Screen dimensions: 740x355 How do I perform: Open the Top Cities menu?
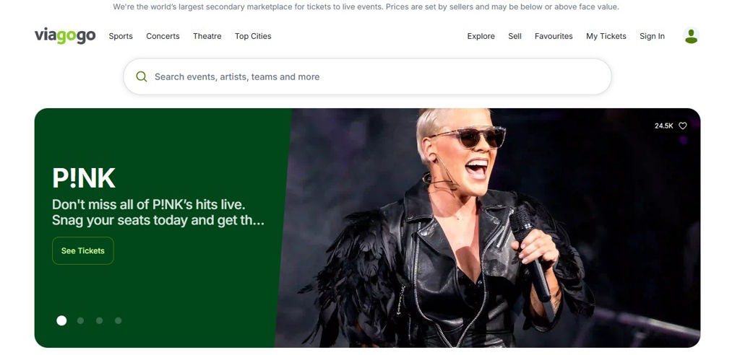coord(253,36)
